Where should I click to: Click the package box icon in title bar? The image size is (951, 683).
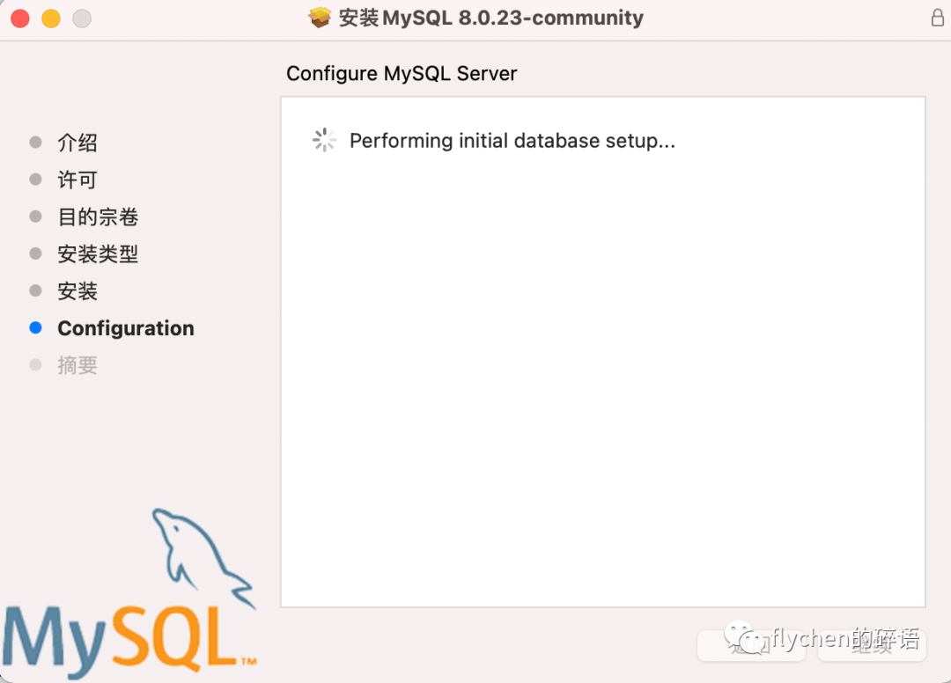(x=320, y=18)
